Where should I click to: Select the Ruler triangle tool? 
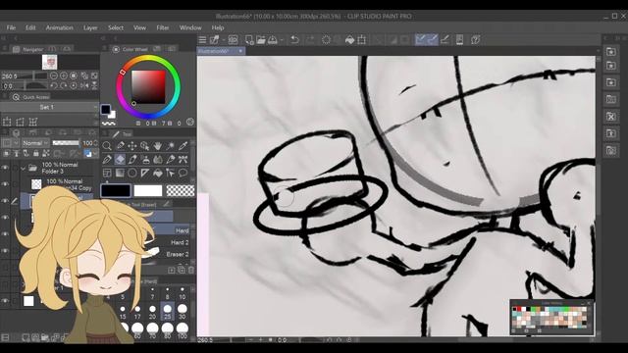pos(145,173)
